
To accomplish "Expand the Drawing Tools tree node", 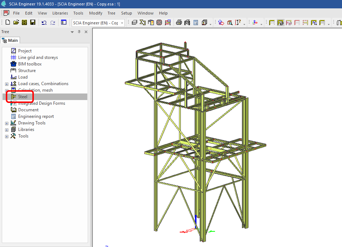I will pyautogui.click(x=7, y=123).
